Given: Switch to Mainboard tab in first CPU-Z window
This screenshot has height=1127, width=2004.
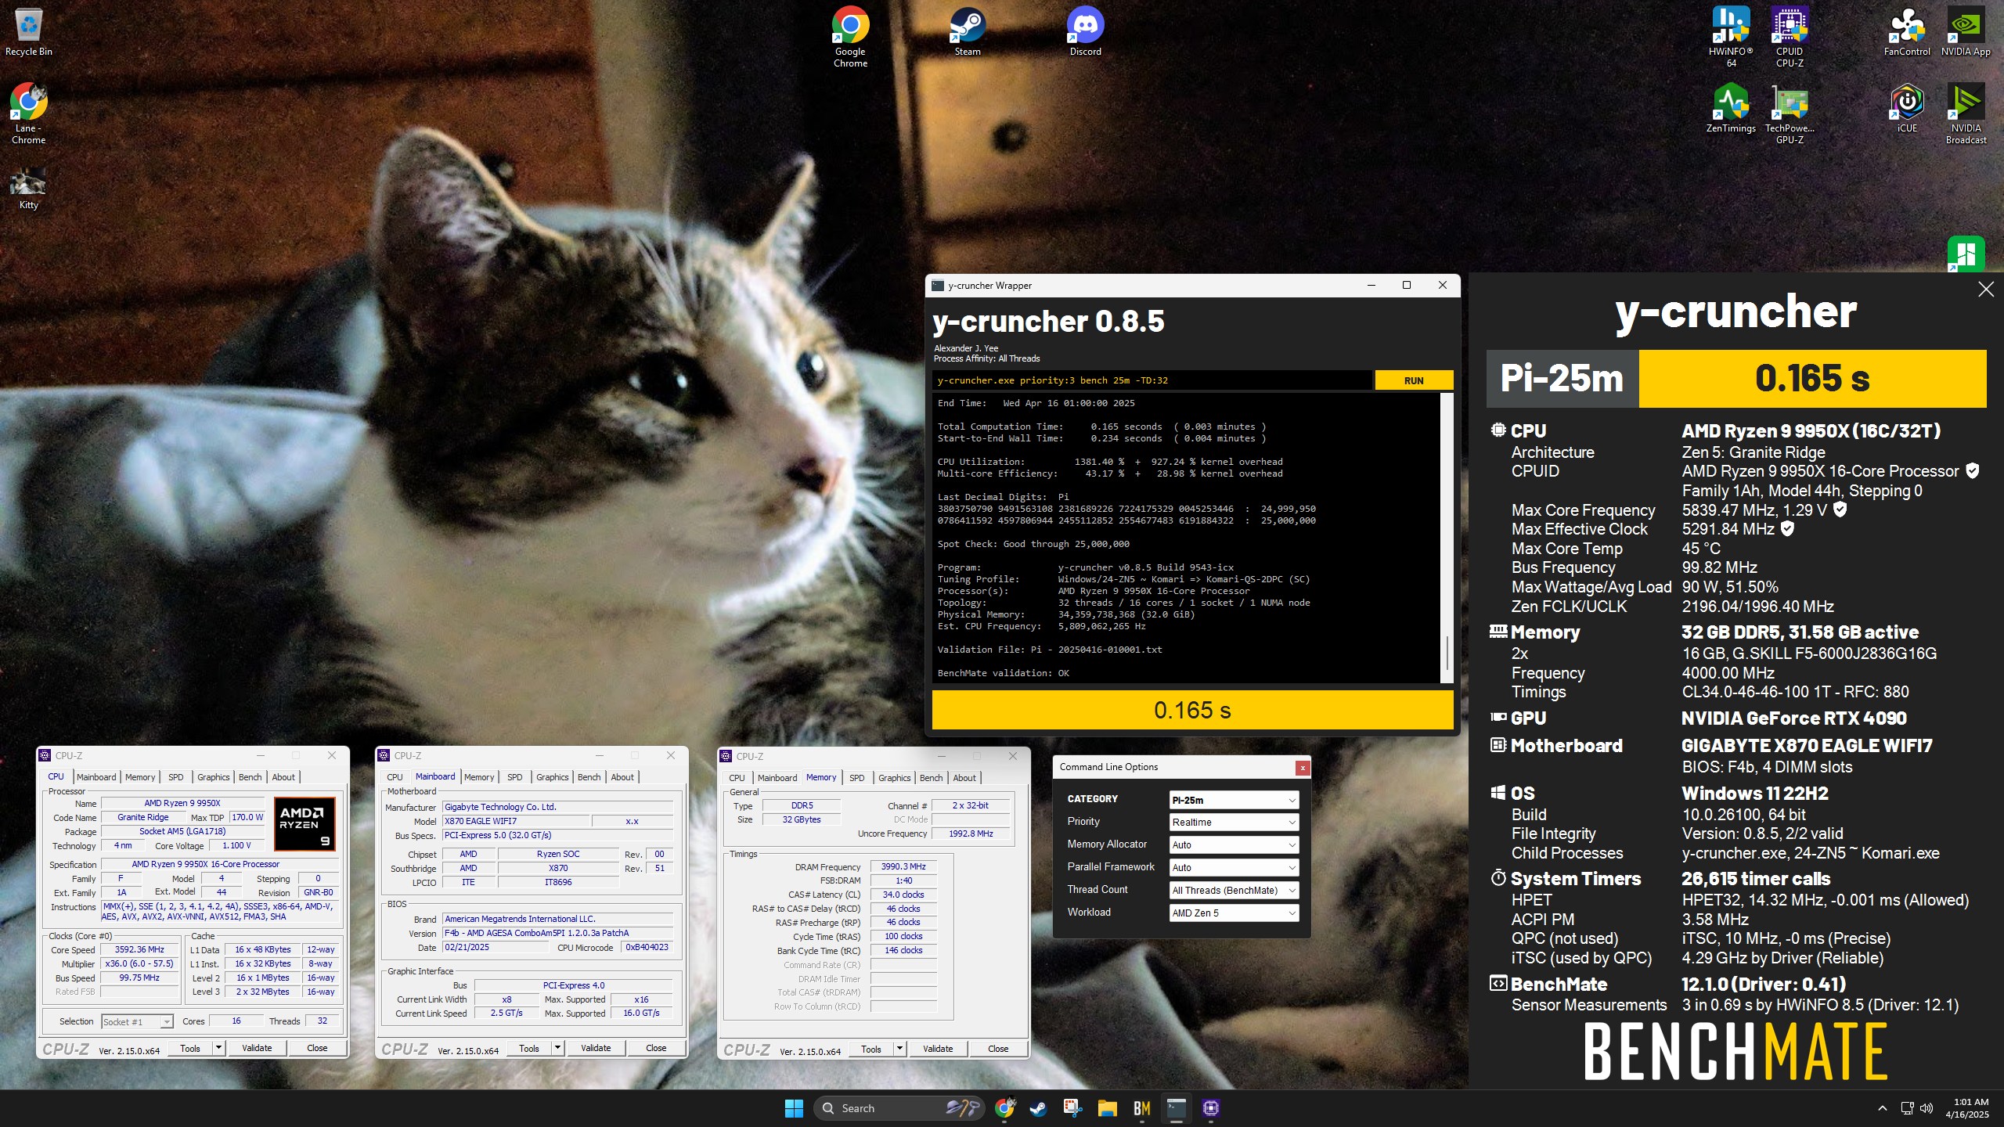Looking at the screenshot, I should [x=96, y=777].
